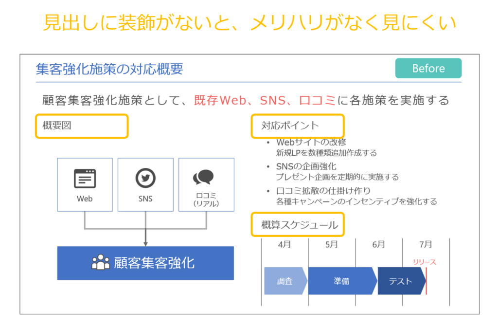The width and height of the screenshot is (498, 326).
Task: Toggle the Before status indicator
Action: tap(428, 68)
